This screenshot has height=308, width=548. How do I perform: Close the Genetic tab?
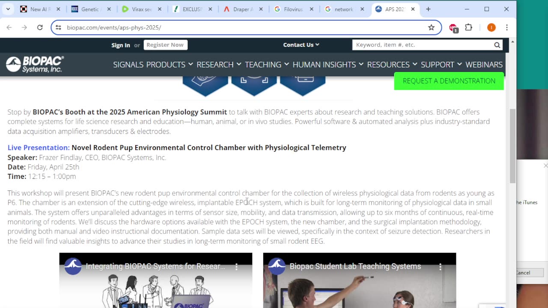coord(109,9)
